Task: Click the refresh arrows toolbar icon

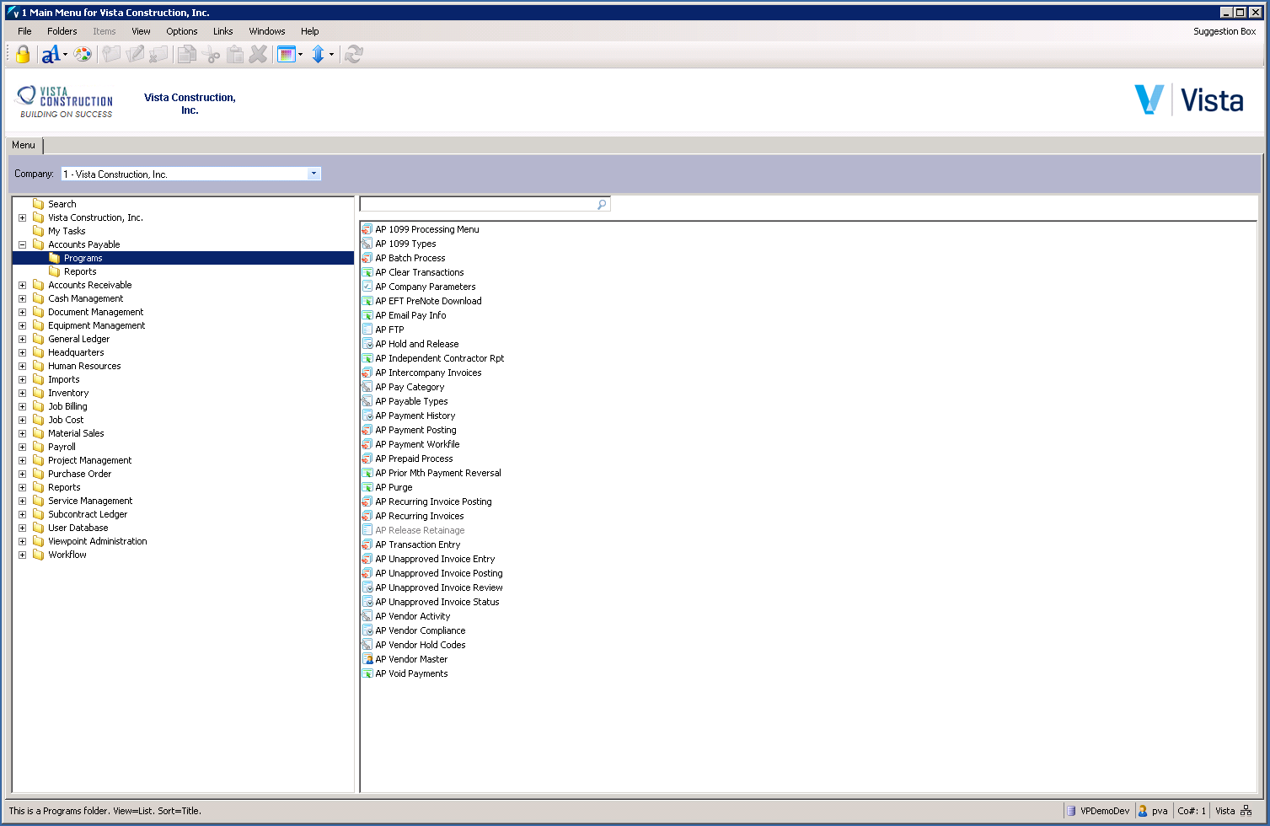Action: click(x=354, y=55)
